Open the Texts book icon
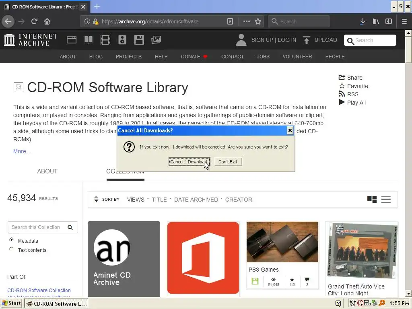412x309 pixels. [x=88, y=40]
